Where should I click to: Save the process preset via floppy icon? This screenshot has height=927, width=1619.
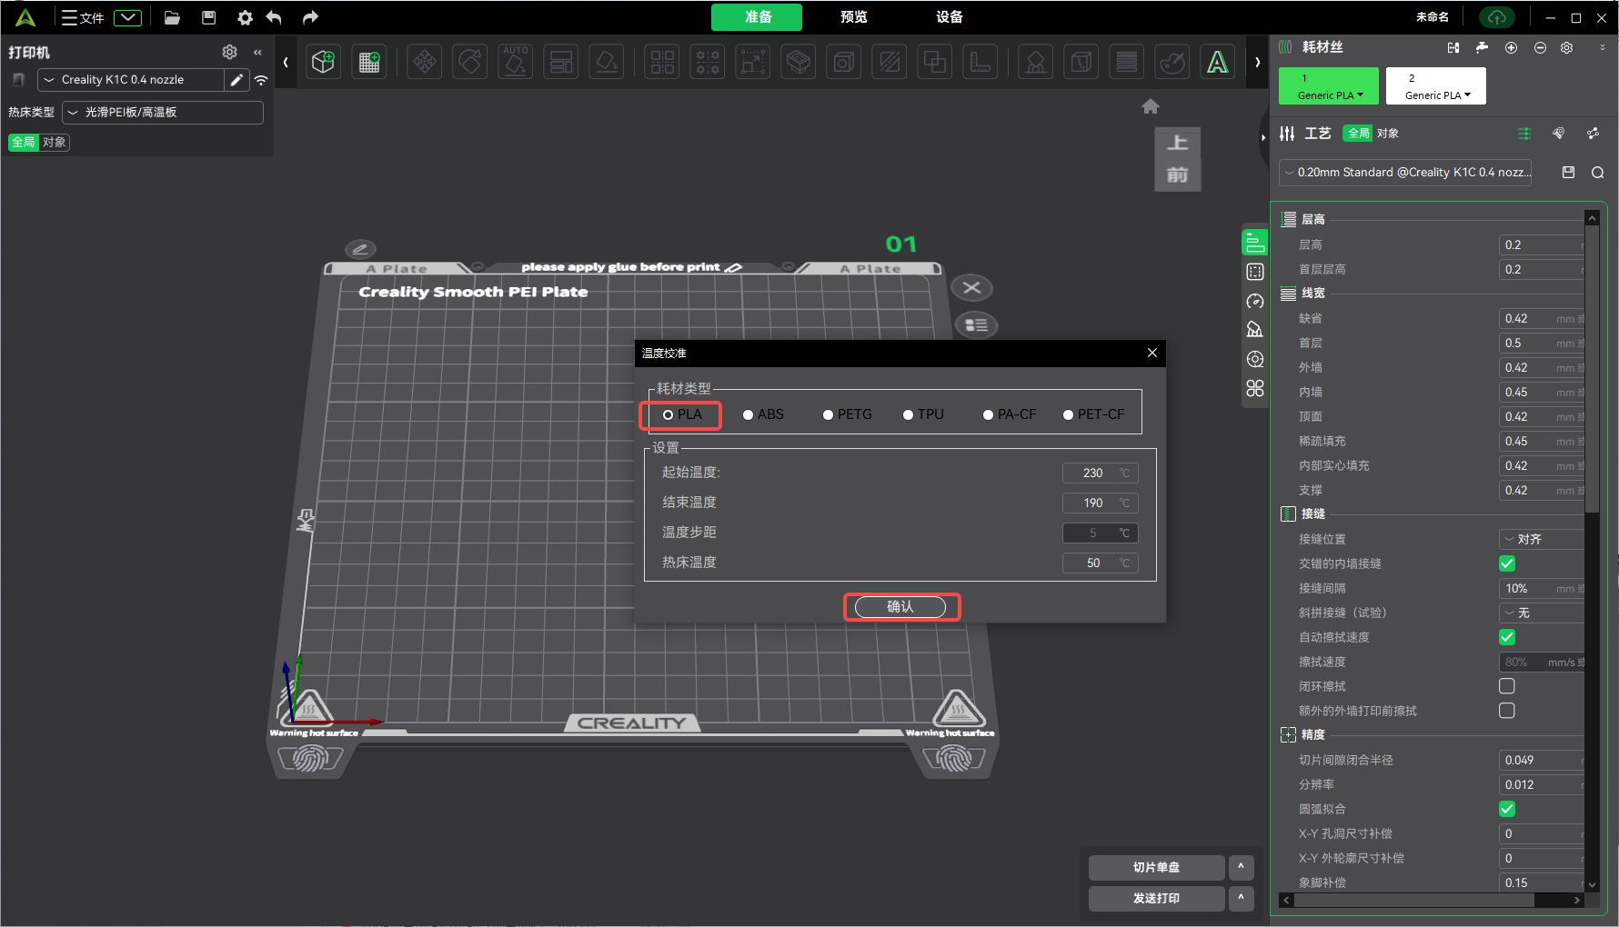pyautogui.click(x=1568, y=173)
